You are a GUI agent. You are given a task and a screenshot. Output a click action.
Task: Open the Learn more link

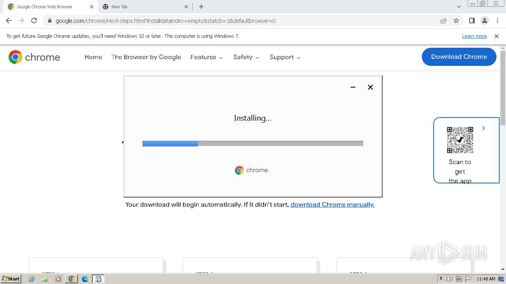coord(474,36)
